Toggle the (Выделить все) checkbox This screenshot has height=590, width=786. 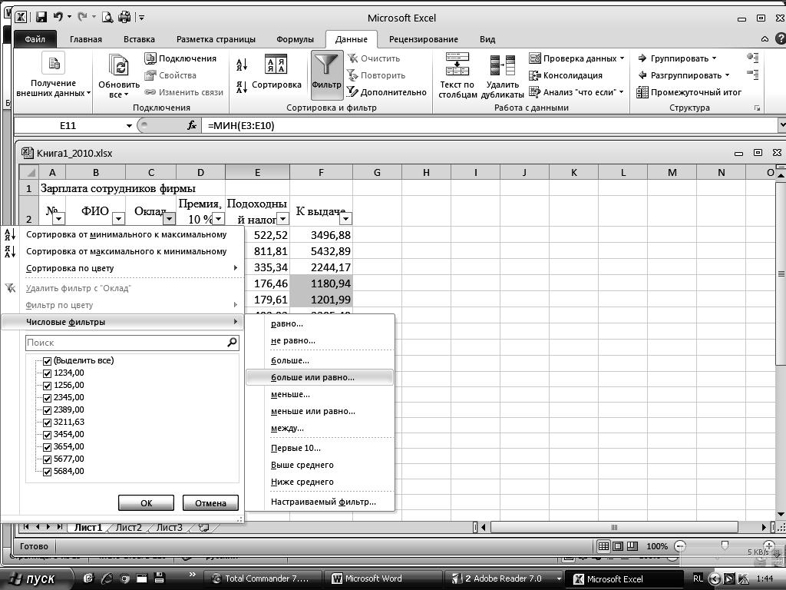[47, 361]
